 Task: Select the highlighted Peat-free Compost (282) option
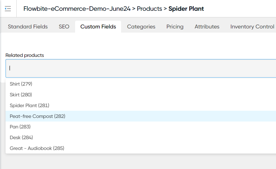[37, 116]
